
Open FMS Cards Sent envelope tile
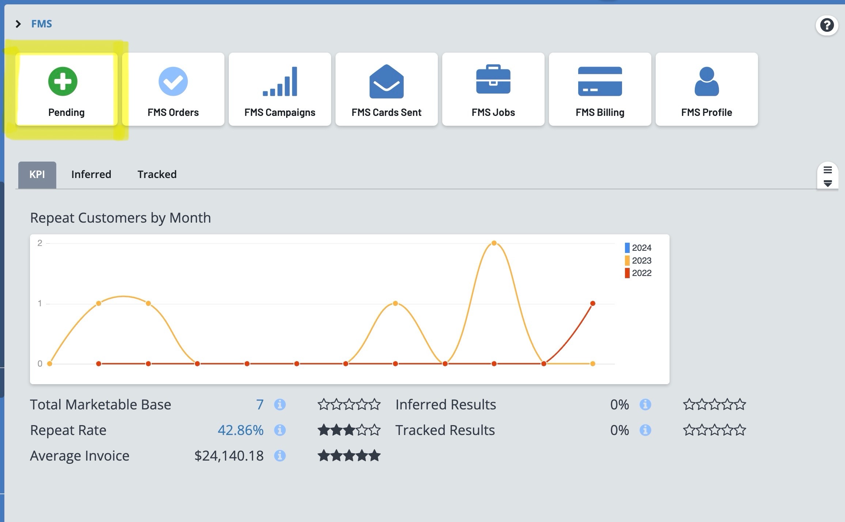pyautogui.click(x=386, y=90)
